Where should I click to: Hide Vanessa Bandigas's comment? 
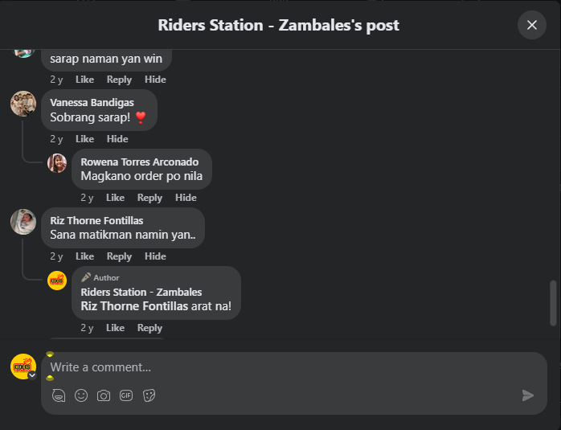(117, 139)
